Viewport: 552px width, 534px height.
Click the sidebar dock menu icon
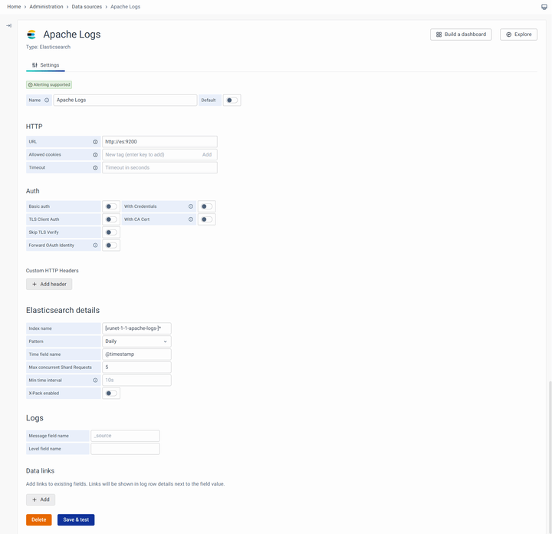(8, 25)
